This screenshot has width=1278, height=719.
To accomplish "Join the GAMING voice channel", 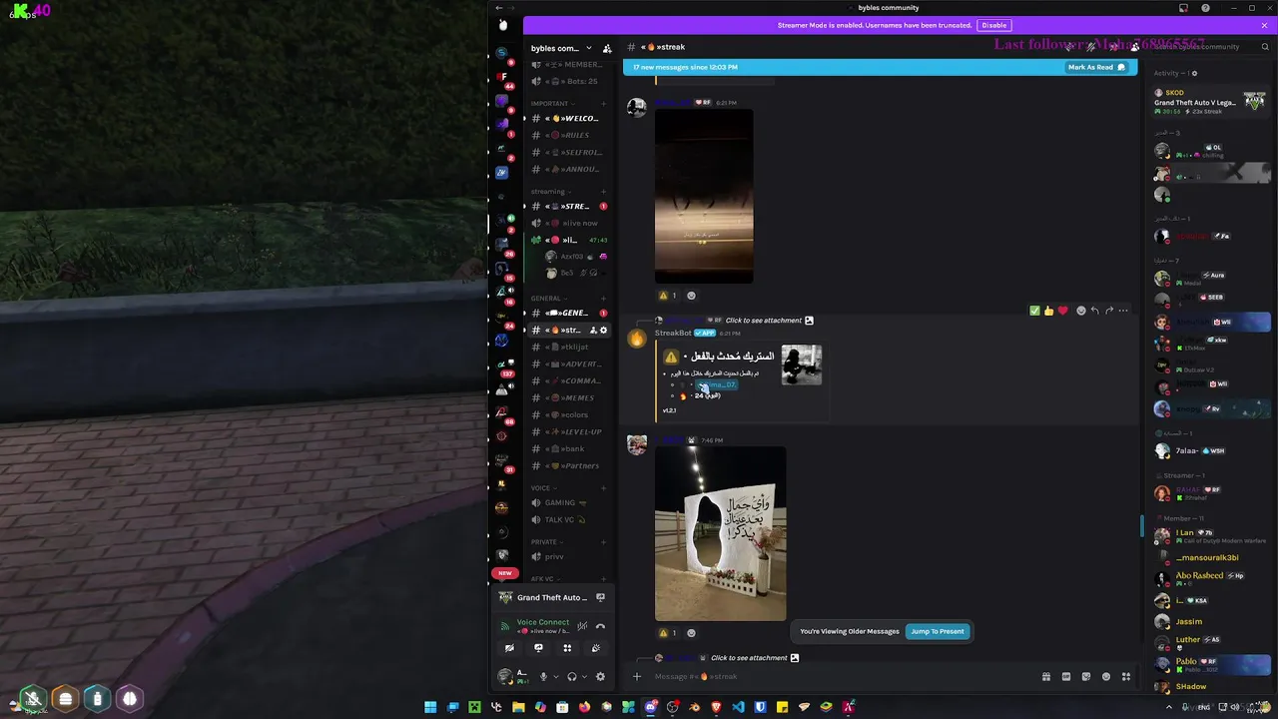I will [x=569, y=502].
